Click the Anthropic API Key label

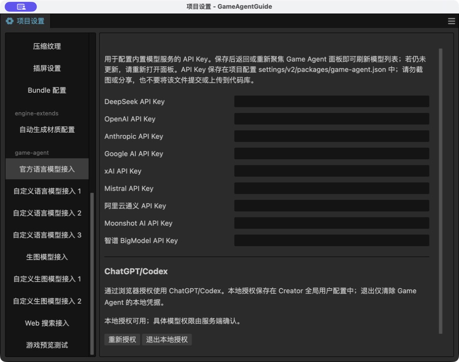point(133,136)
